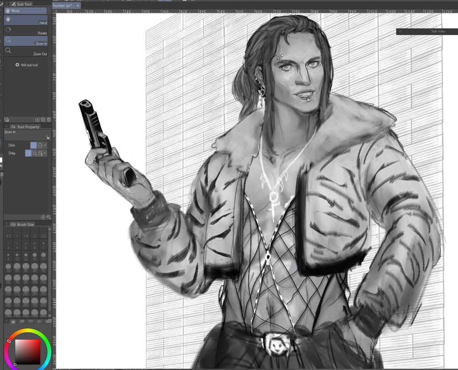Choose brush size 2.5
This screenshot has width=458, height=370.
click(x=44, y=234)
